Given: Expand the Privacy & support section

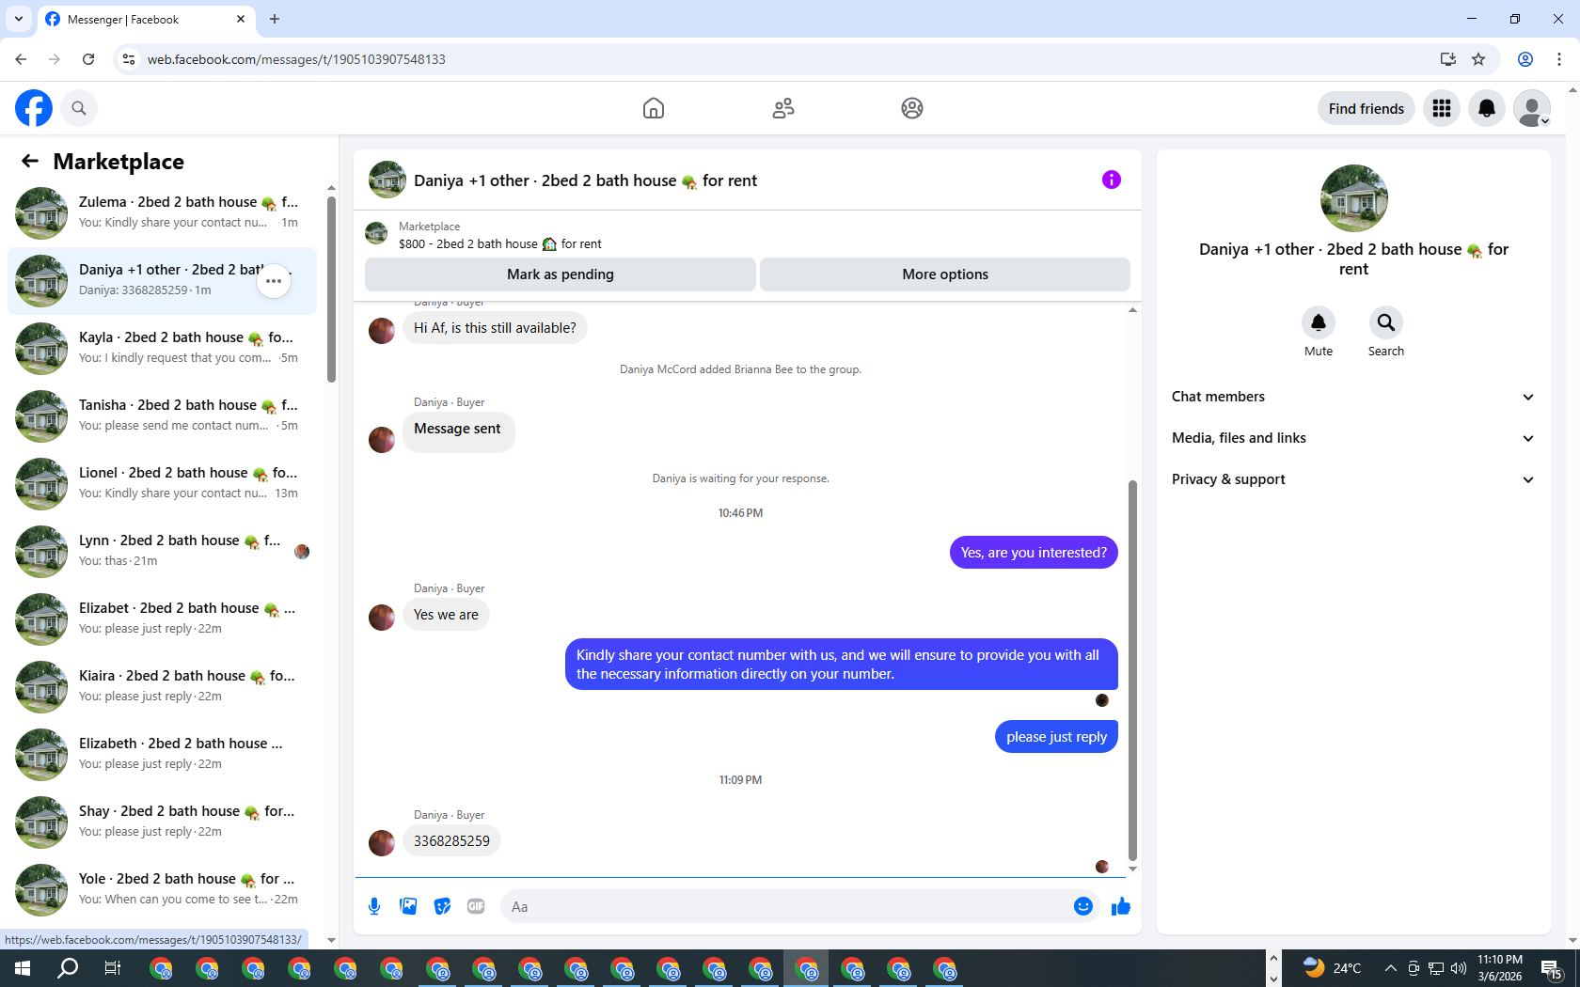Looking at the screenshot, I should (x=1353, y=479).
